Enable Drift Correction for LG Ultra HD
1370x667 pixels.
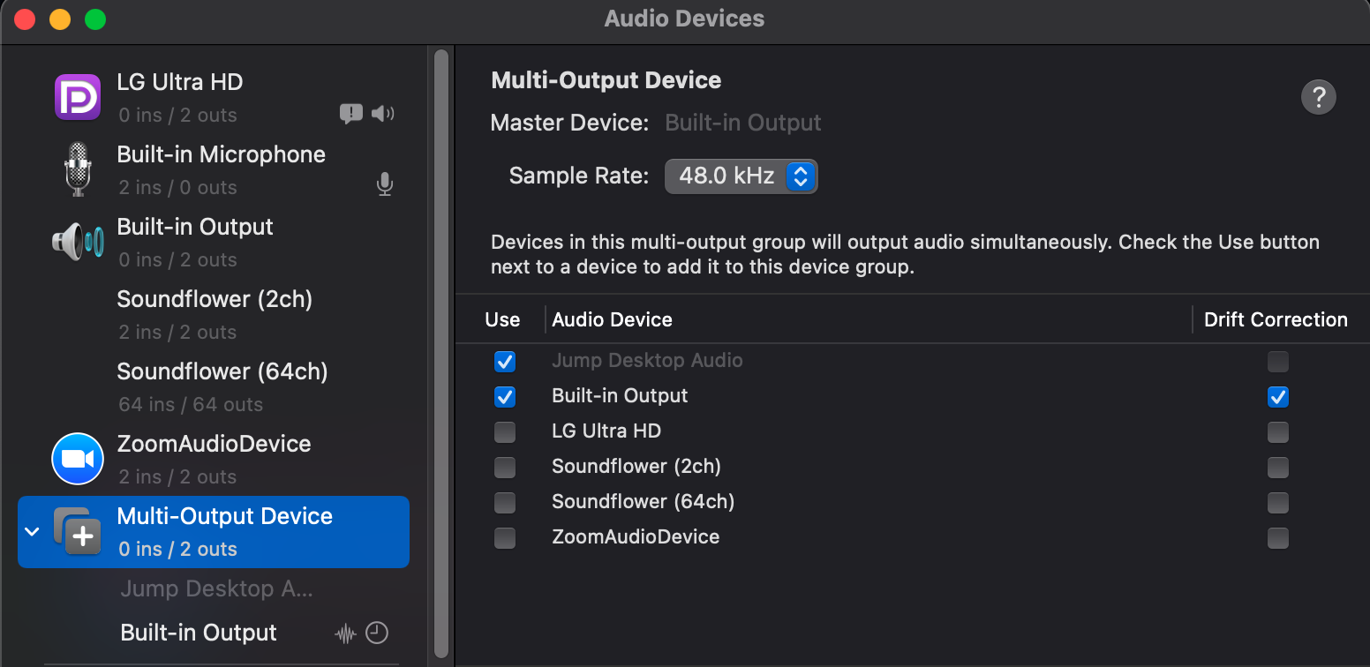click(x=1278, y=432)
